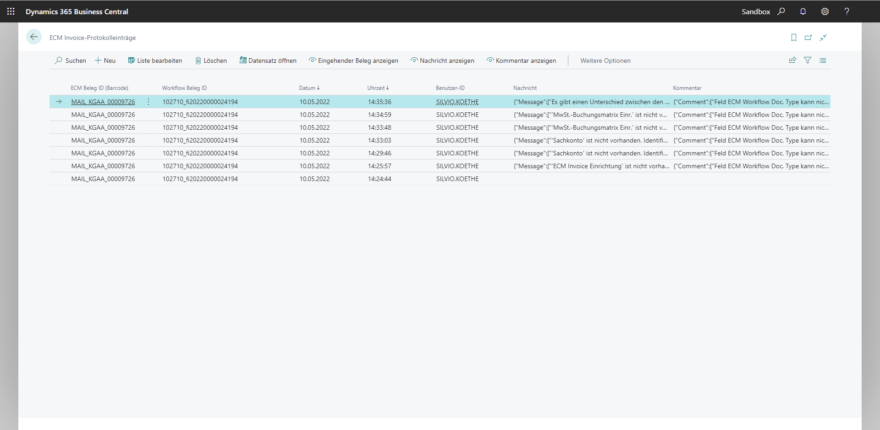Collapse the page with the shrink arrows icon

823,38
